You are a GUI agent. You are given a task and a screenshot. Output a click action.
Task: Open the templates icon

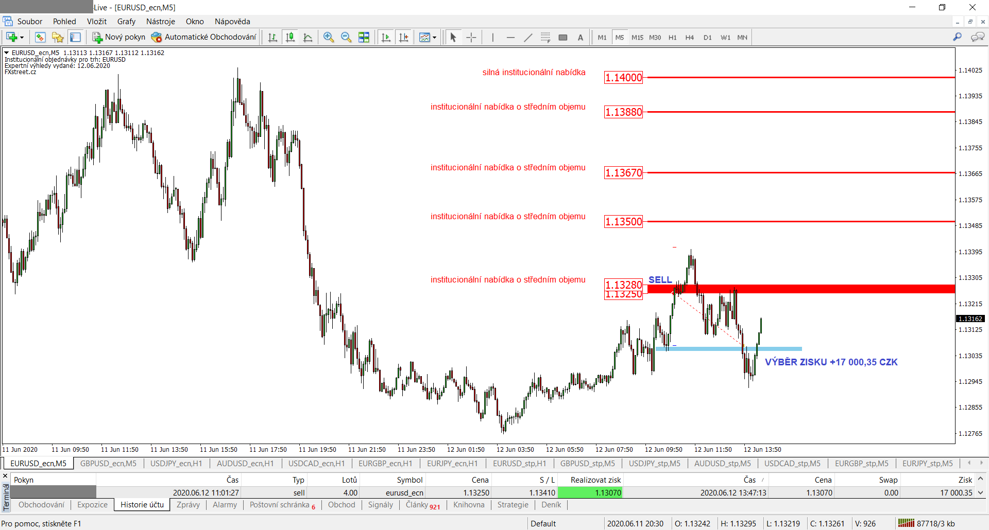pos(424,37)
